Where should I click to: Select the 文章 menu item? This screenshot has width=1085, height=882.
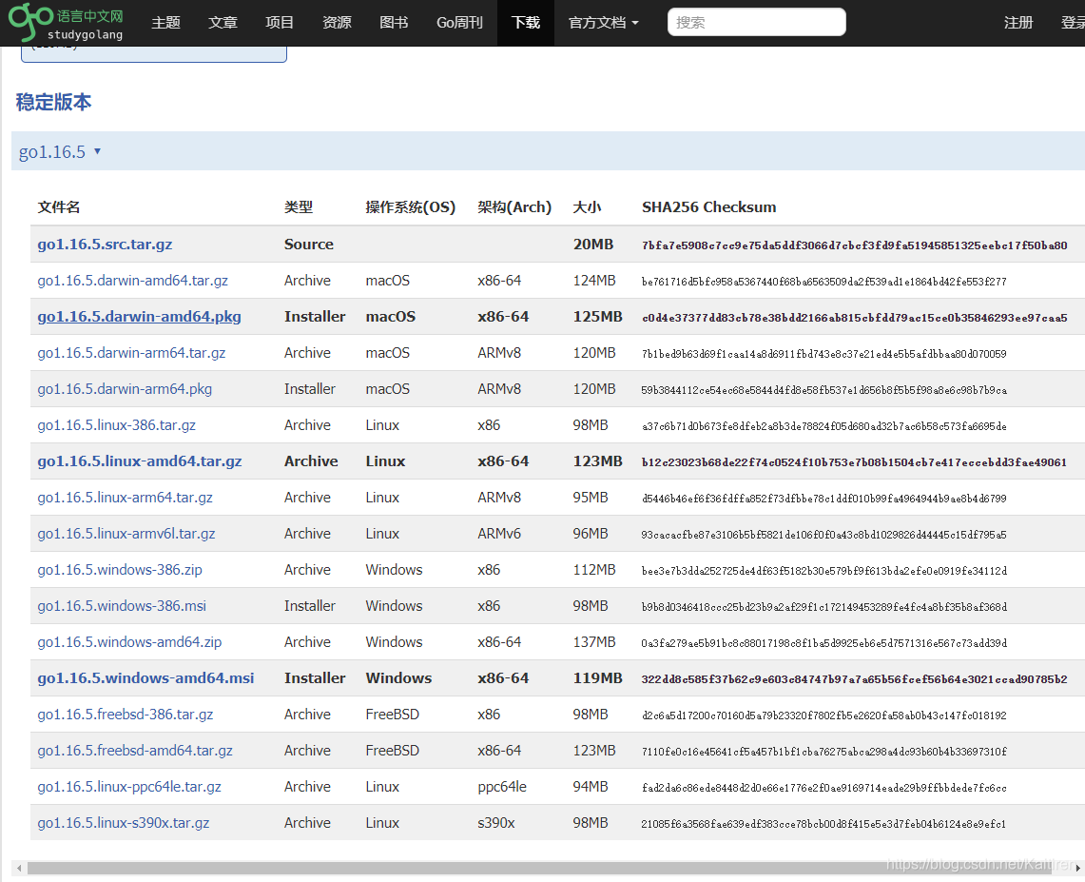[x=223, y=22]
